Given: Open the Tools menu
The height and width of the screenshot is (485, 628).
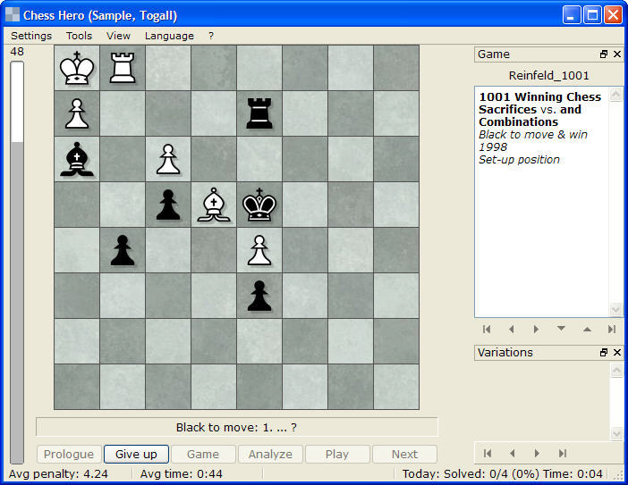Looking at the screenshot, I should click(x=80, y=36).
